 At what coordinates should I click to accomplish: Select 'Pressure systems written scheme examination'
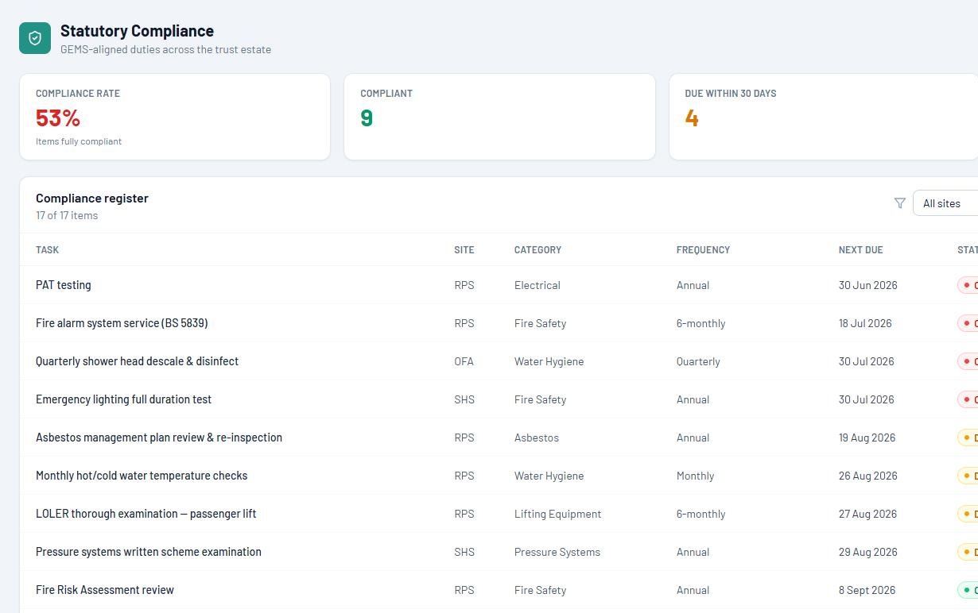pos(149,552)
